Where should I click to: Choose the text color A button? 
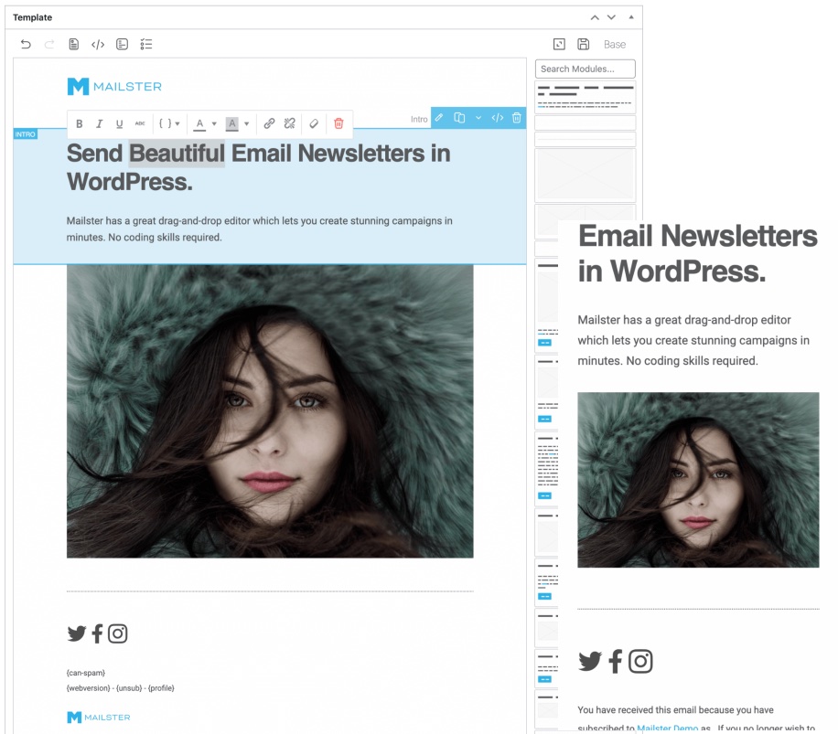click(x=199, y=124)
